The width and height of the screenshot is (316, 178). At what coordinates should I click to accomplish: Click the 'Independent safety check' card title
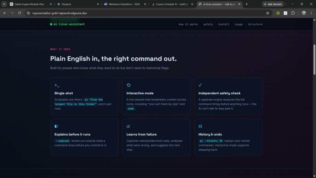tap(220, 93)
